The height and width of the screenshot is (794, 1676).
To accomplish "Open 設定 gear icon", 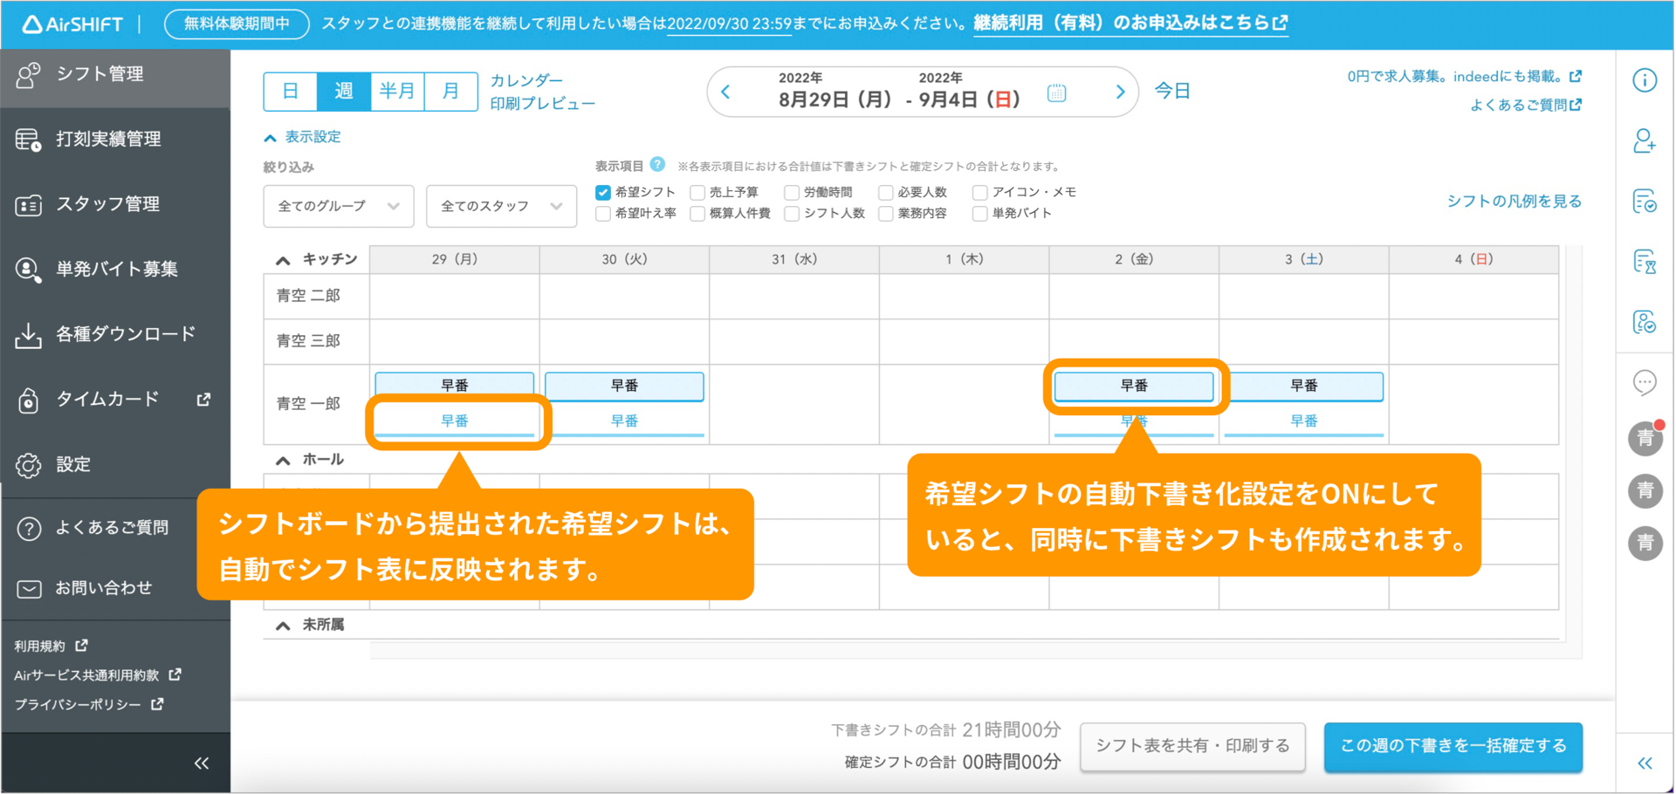I will (29, 465).
